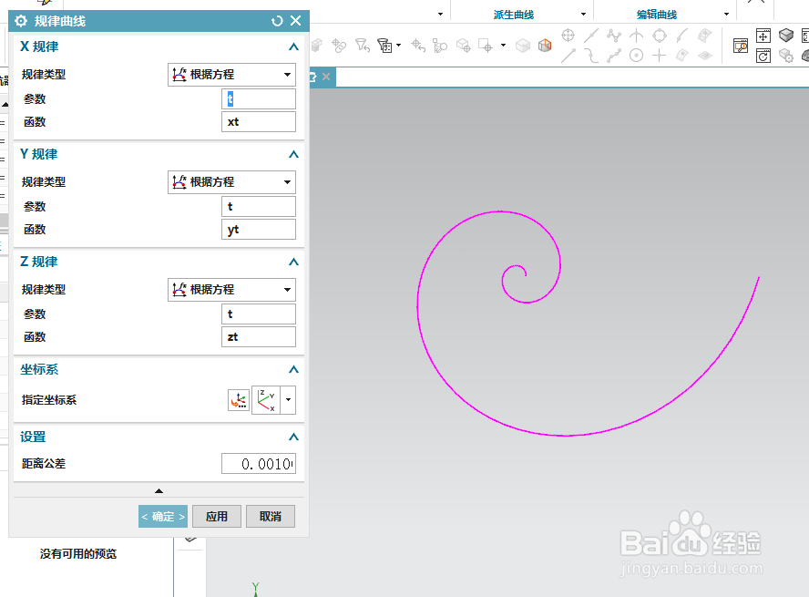Click the Z 参数 input field
Viewport: 809px width, 597px height.
[259, 314]
